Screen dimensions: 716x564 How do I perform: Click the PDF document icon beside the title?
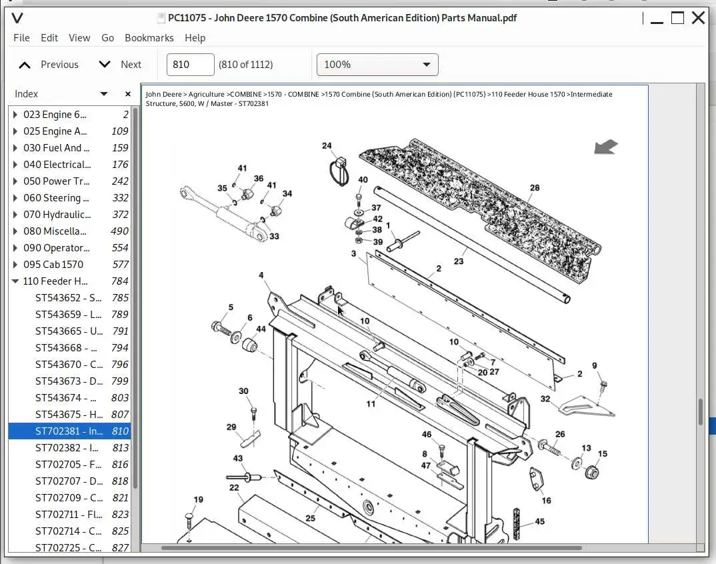(161, 18)
